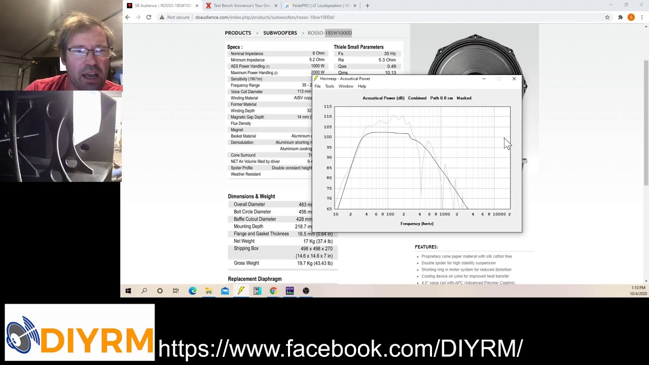
Task: Click the address bar URL
Action: [265, 17]
